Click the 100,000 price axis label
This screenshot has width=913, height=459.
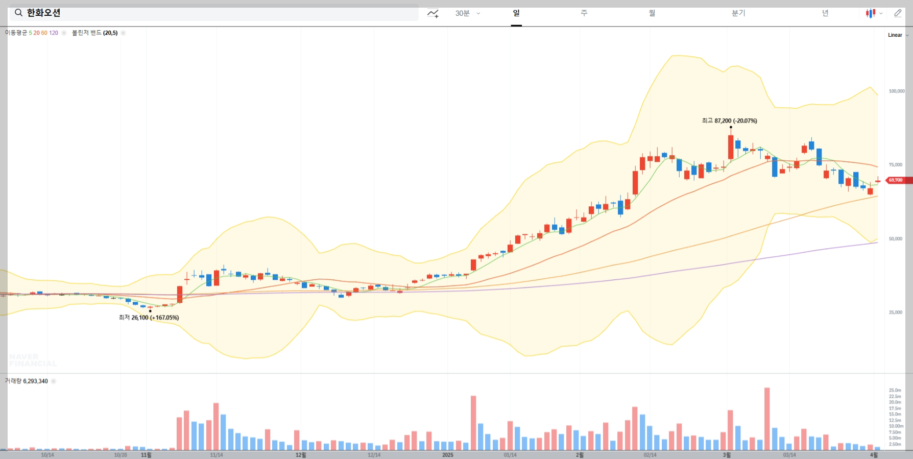(897, 91)
